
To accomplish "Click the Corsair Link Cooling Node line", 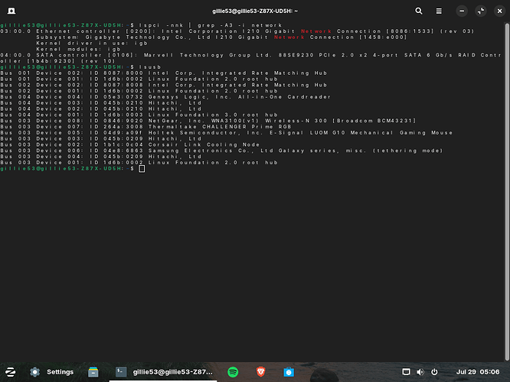I will pyautogui.click(x=130, y=144).
